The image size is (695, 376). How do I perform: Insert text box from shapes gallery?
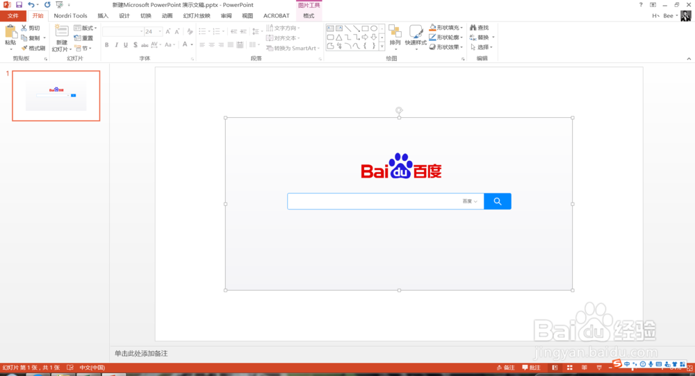[x=330, y=28]
